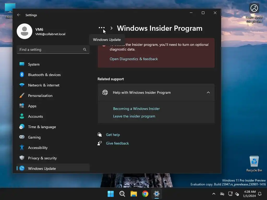Click VM6@collabnet.local account email
This screenshot has width=267, height=200.
point(50,34)
